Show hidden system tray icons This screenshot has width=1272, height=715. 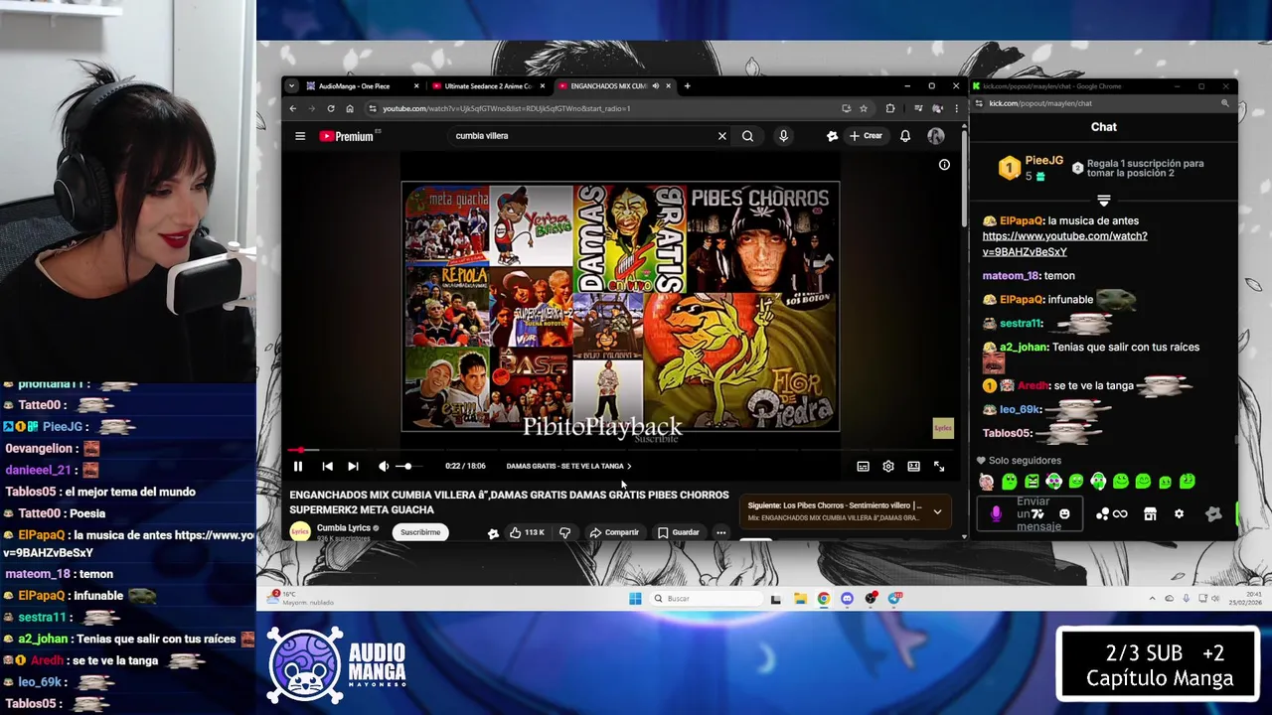pyautogui.click(x=1152, y=599)
